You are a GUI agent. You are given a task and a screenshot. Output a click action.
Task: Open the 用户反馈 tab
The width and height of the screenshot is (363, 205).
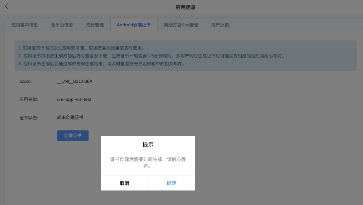[220, 25]
